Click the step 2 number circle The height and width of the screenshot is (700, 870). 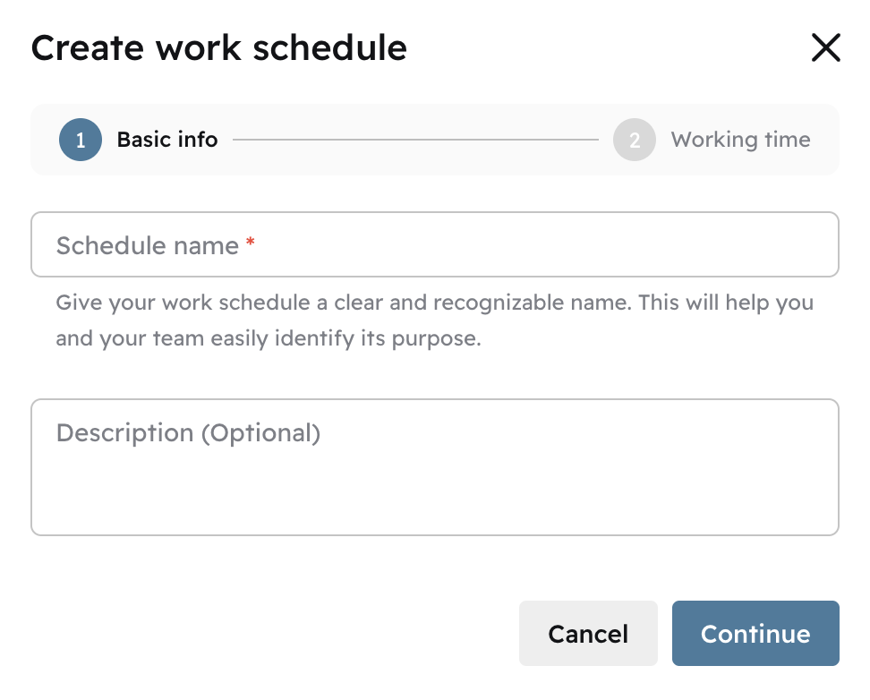point(635,140)
